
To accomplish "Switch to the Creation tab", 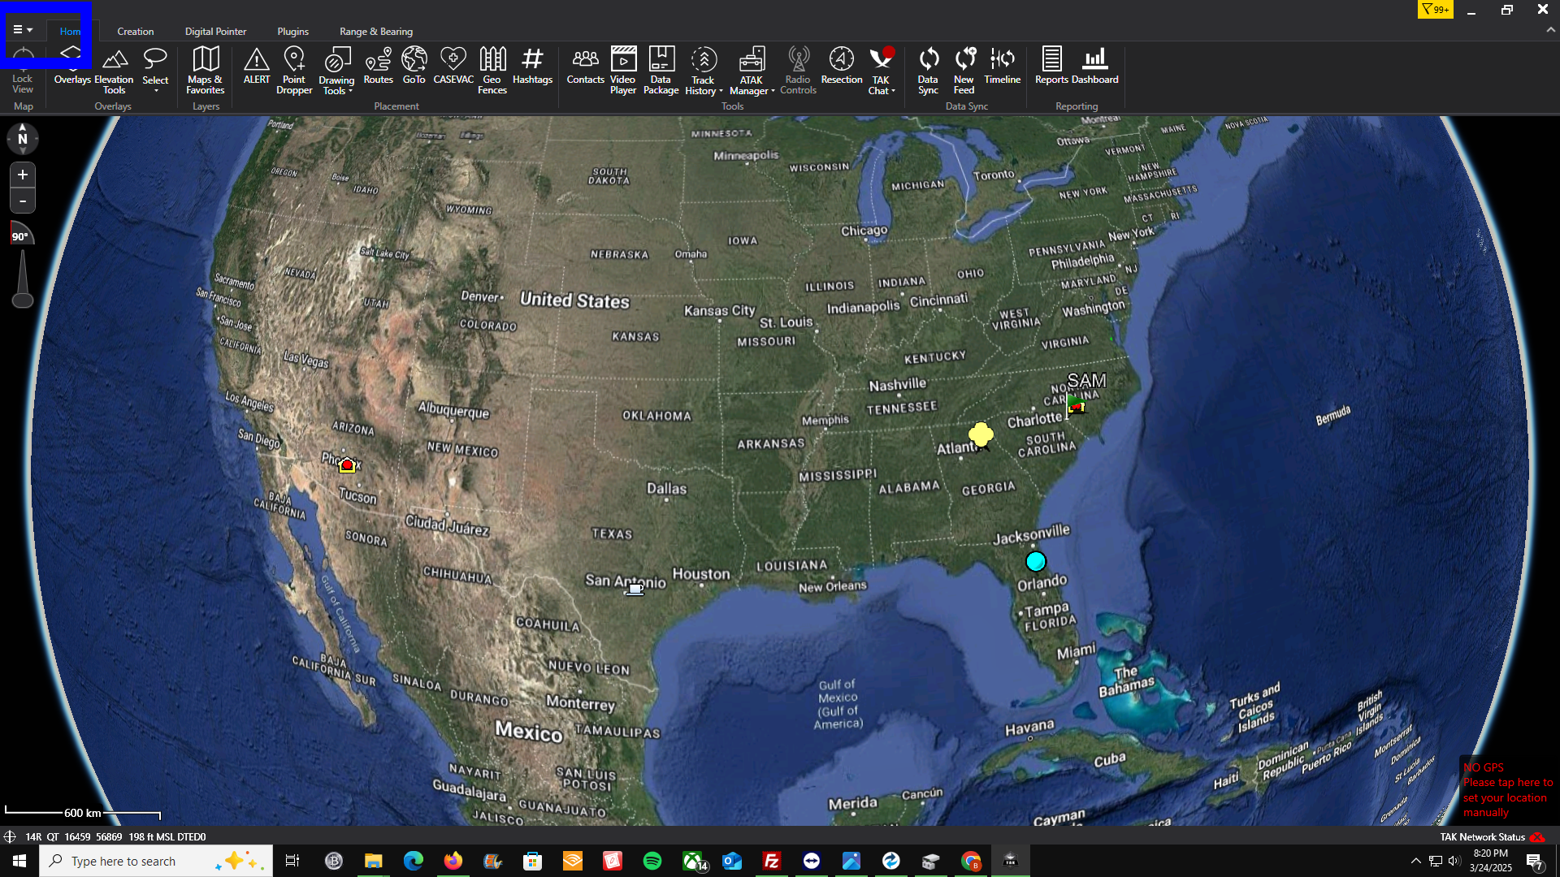I will [x=136, y=32].
